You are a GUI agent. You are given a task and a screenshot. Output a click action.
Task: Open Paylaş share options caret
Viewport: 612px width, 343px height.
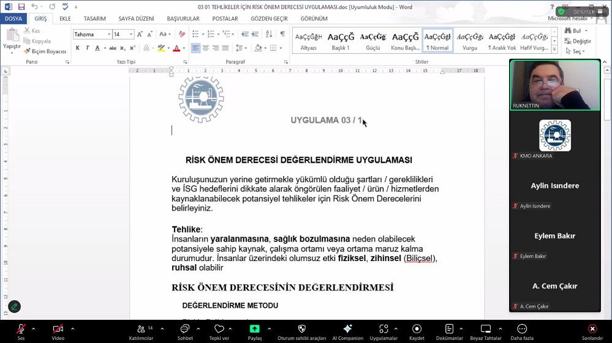270,328
